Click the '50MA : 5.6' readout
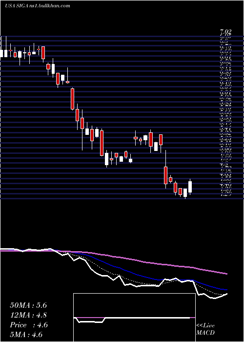 pyautogui.click(x=28, y=305)
